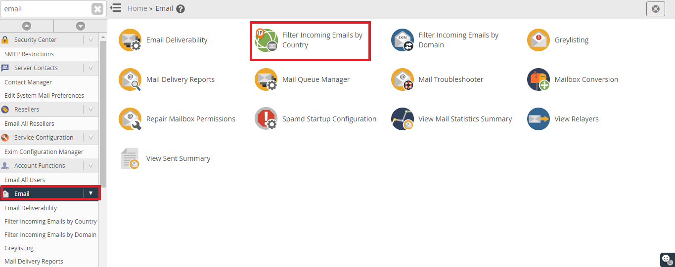The width and height of the screenshot is (675, 267).
Task: Open the Mail Queue Manager icon
Action: (x=266, y=79)
